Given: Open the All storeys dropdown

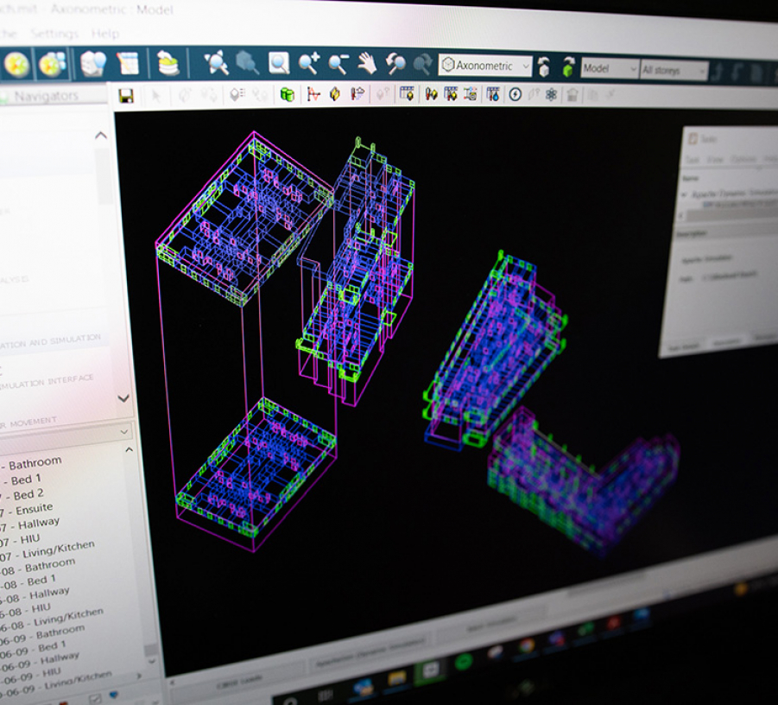Looking at the screenshot, I should (x=674, y=70).
